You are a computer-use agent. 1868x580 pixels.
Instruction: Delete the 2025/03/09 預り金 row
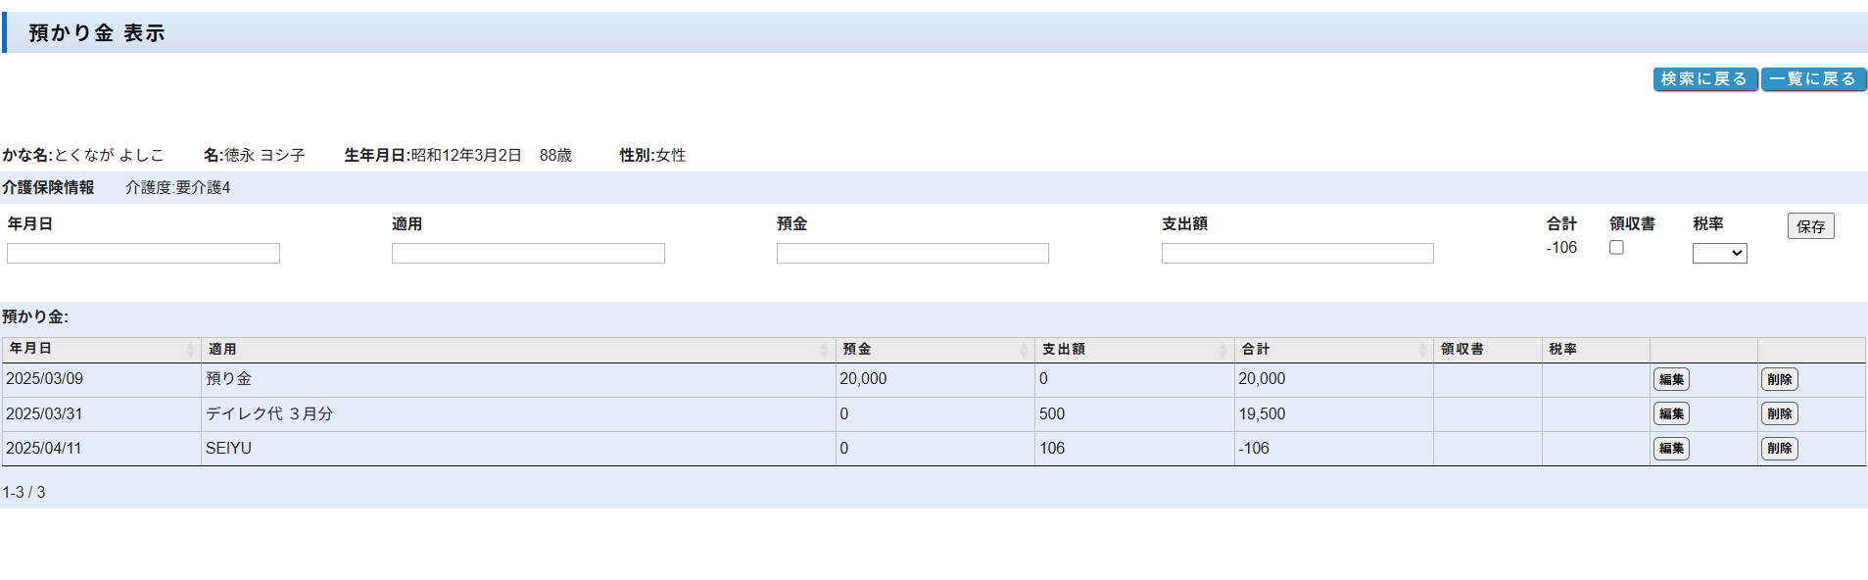tap(1779, 380)
